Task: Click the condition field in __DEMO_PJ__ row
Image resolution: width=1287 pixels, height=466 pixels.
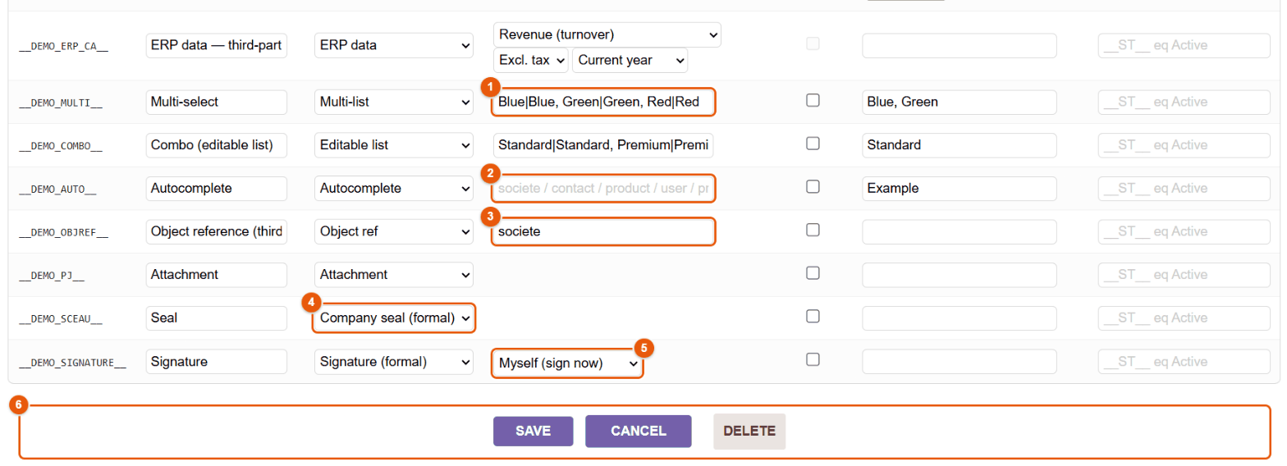Action: [1184, 274]
